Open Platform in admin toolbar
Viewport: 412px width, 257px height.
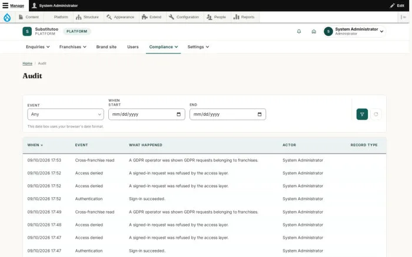point(61,17)
